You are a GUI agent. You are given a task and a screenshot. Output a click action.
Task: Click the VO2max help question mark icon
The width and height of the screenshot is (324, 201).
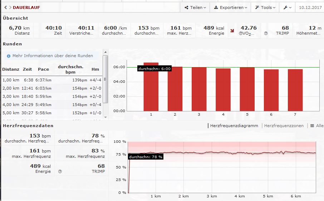(241, 33)
